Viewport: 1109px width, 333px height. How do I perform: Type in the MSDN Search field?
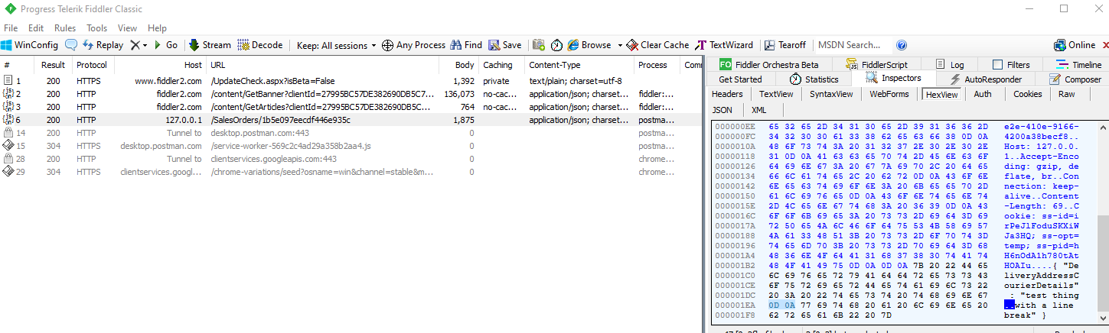pyautogui.click(x=851, y=45)
